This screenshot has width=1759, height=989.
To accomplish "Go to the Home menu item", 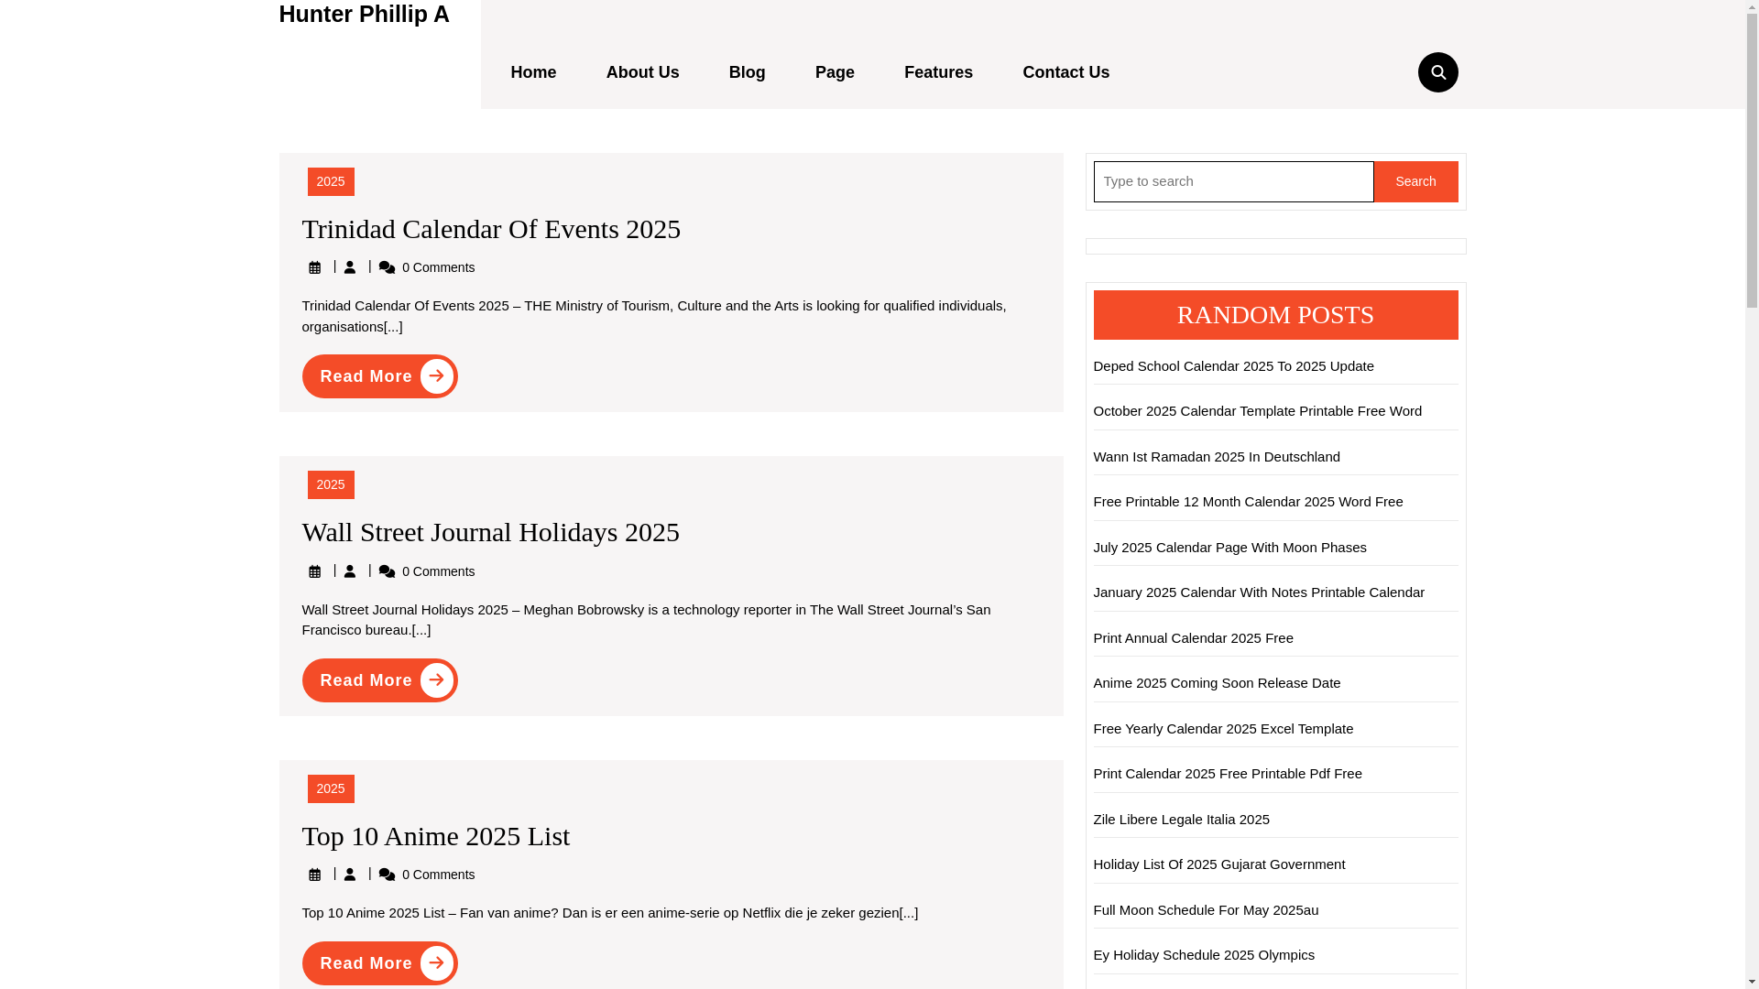I will coord(533,72).
